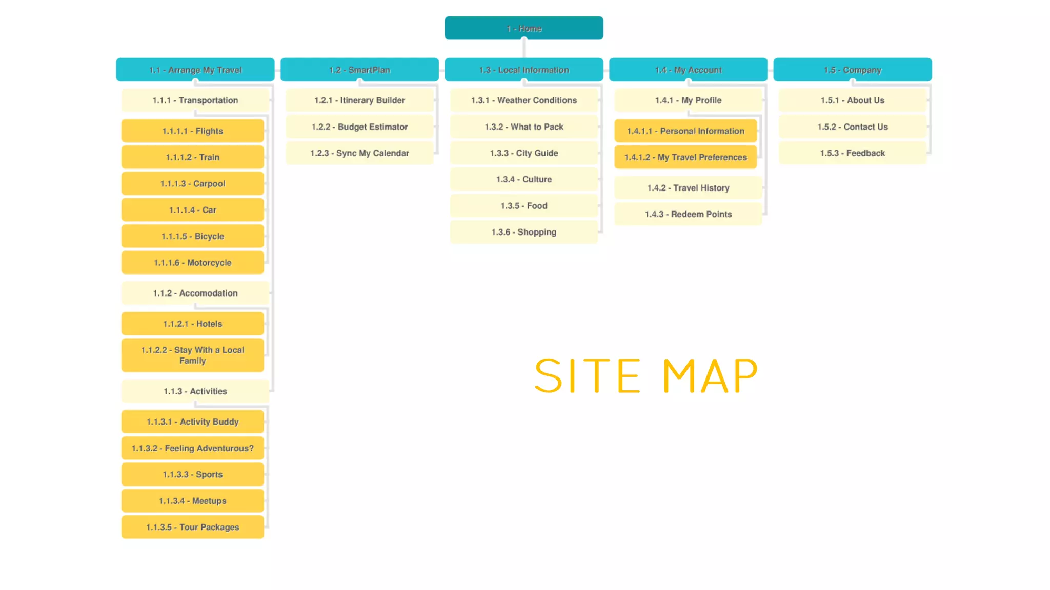Select the 1.4 - My Account header

688,70
